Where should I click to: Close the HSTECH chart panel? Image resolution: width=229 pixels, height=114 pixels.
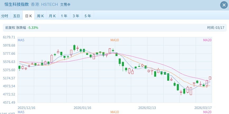click(223, 5)
